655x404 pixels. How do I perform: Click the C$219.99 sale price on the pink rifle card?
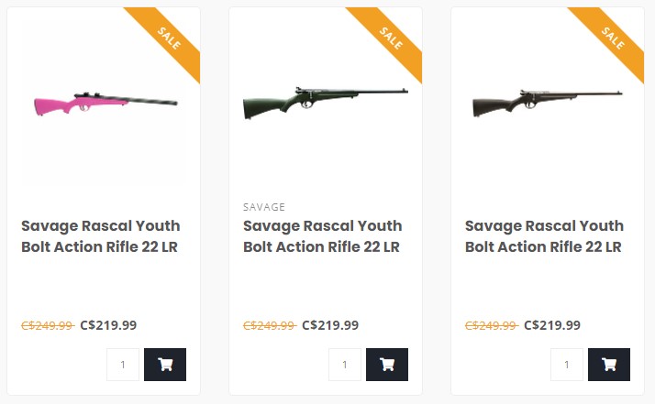(108, 325)
